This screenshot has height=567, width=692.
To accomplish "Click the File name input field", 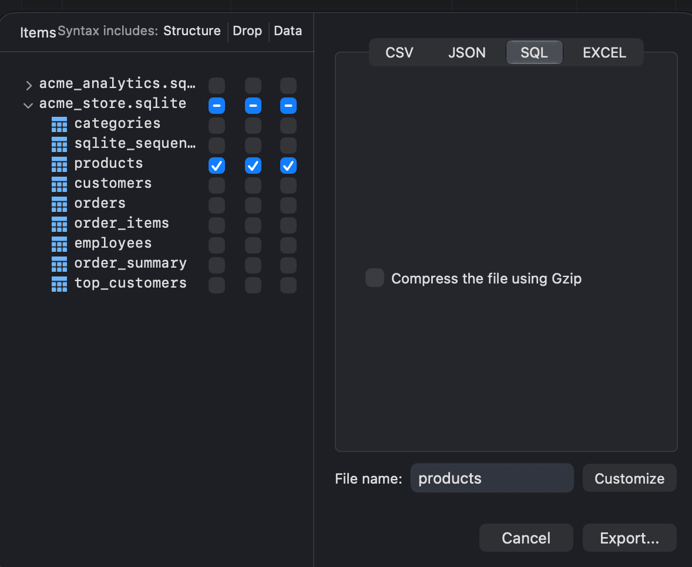I will pyautogui.click(x=492, y=478).
